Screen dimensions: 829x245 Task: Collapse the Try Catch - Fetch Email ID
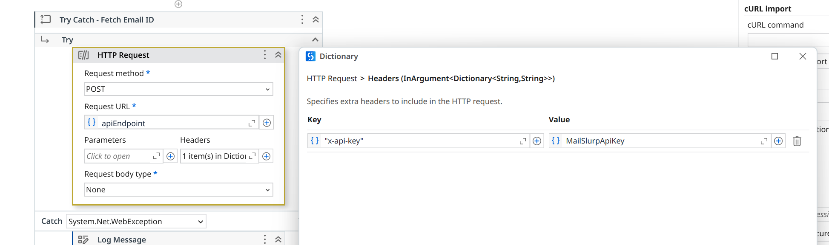point(316,20)
